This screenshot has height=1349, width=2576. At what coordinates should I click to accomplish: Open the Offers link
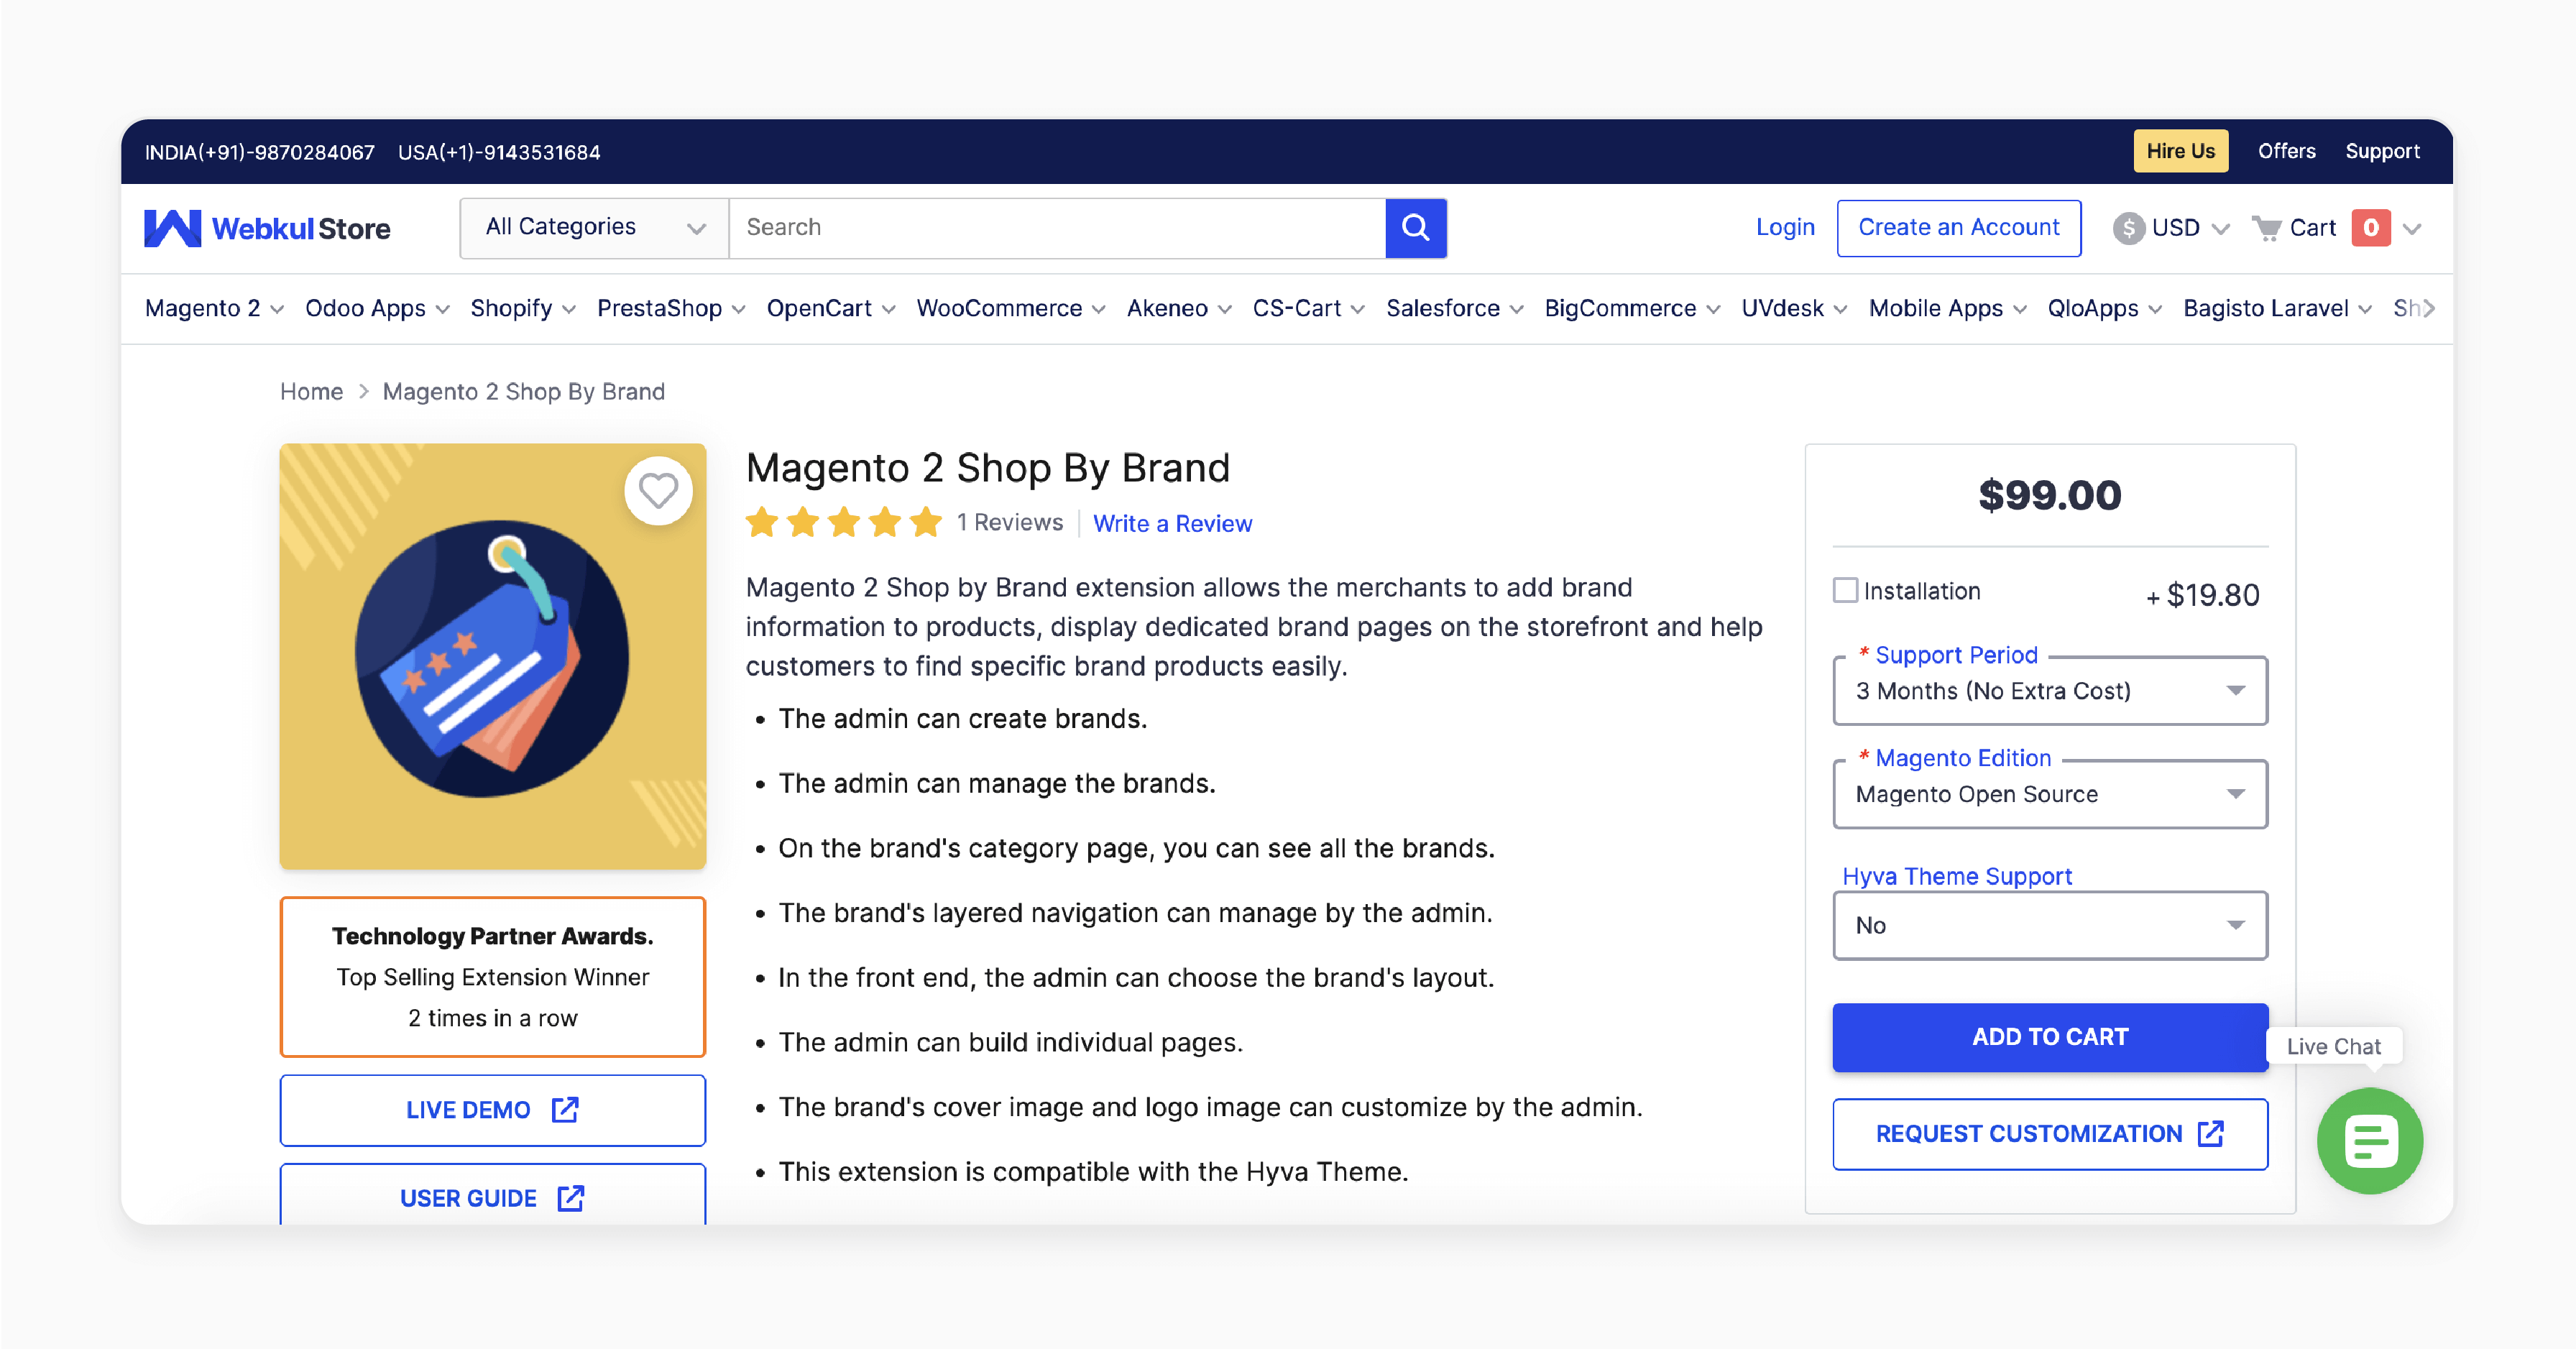pos(2286,151)
